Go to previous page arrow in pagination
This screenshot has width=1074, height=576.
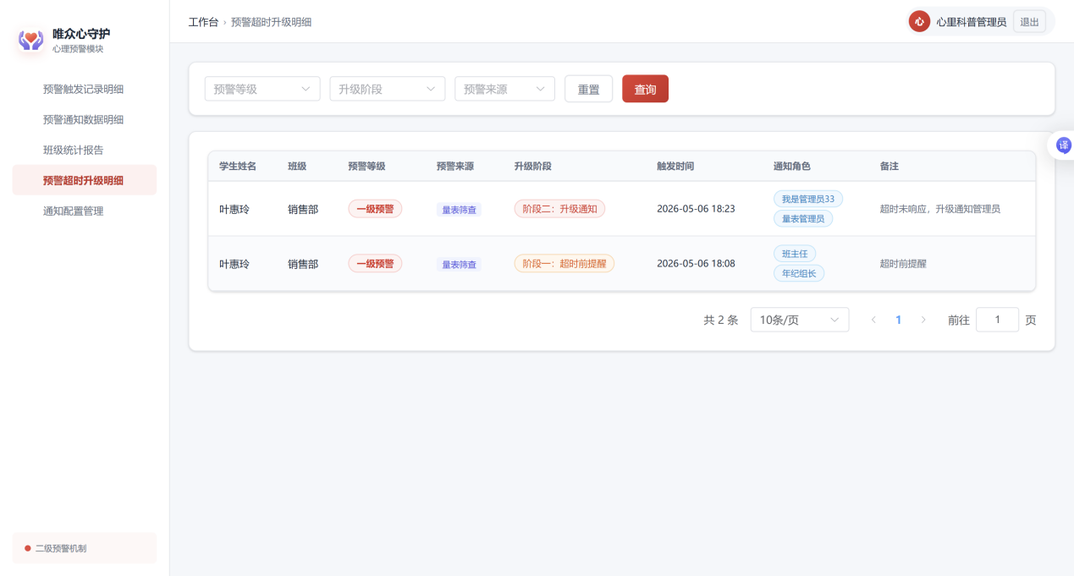click(x=873, y=320)
